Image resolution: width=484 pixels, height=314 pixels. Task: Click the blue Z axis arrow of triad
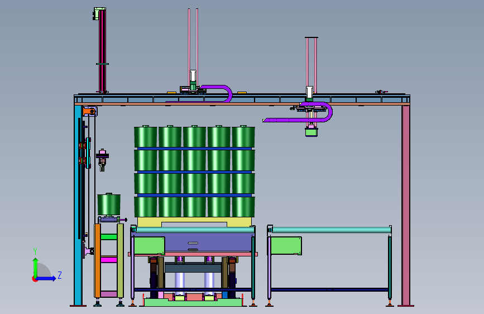pos(46,278)
